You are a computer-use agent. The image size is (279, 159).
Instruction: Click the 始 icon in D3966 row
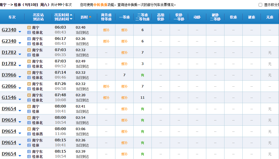click(29, 73)
